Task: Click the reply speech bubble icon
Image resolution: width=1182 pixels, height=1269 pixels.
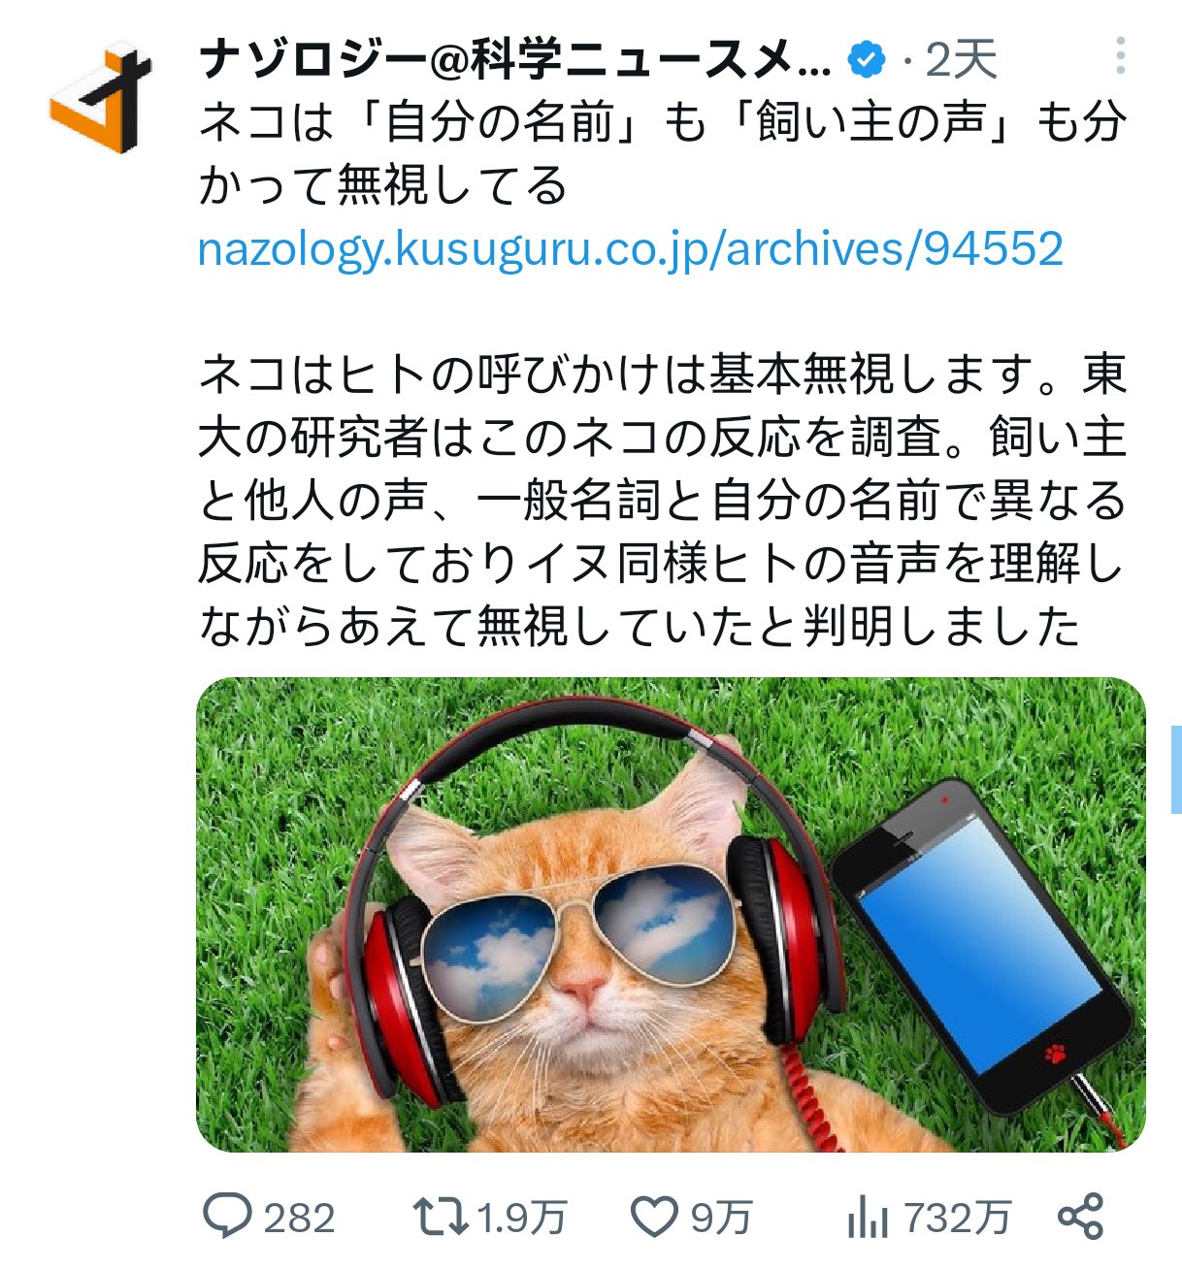Action: coord(228,1216)
